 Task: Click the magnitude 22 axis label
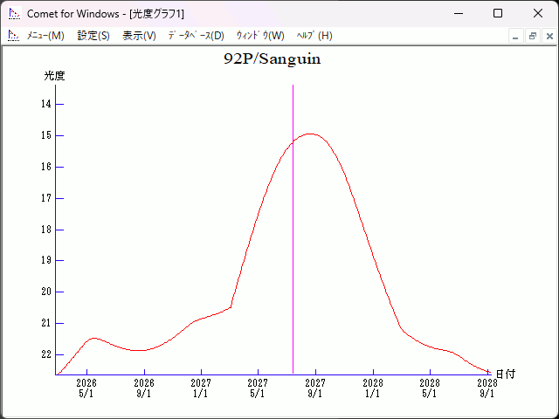(46, 354)
